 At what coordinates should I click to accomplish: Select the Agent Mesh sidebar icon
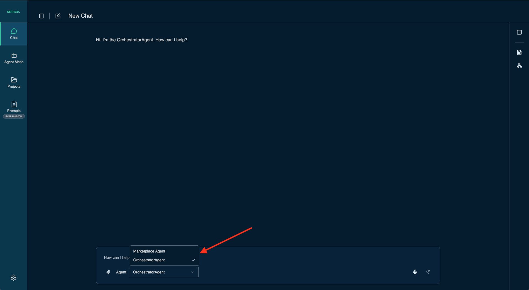coord(14,58)
